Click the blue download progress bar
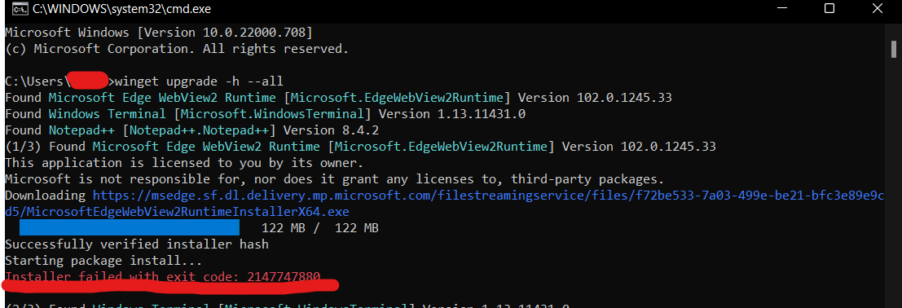 (130, 228)
